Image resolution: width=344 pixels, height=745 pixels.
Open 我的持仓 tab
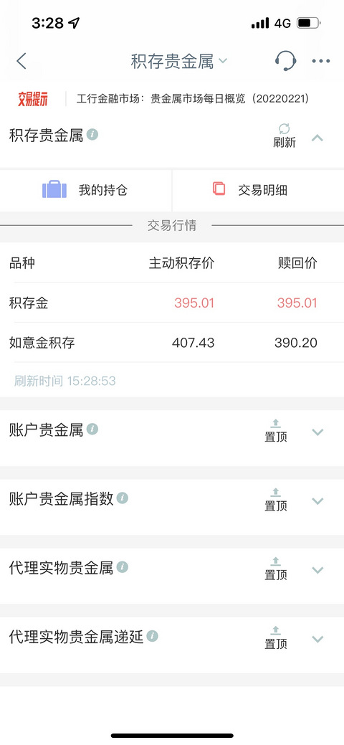tap(85, 190)
